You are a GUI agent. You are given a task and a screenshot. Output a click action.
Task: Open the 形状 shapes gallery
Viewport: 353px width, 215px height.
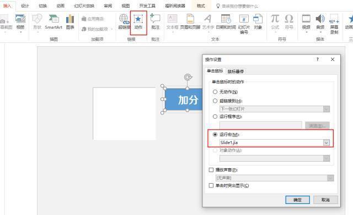(37, 21)
